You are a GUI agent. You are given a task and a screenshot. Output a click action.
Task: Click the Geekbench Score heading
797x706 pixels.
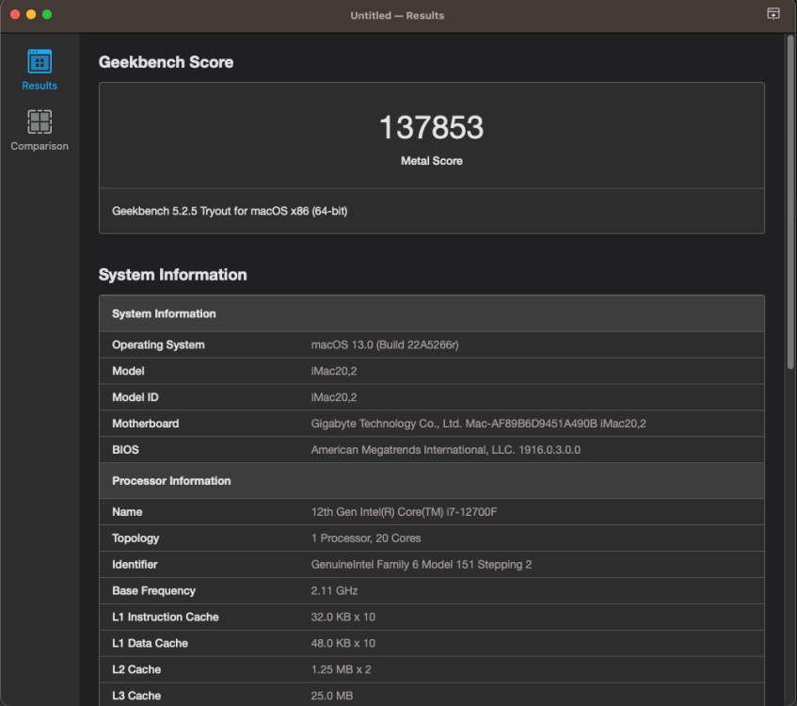(166, 62)
